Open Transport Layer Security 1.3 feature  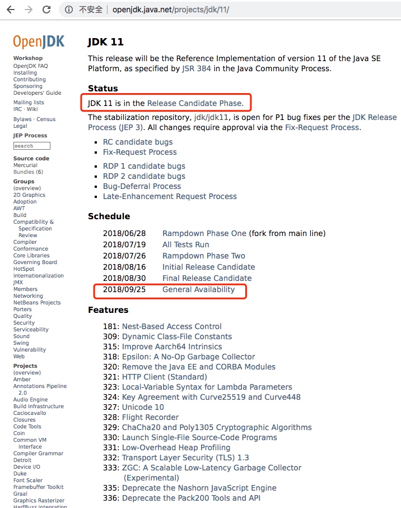(x=185, y=458)
